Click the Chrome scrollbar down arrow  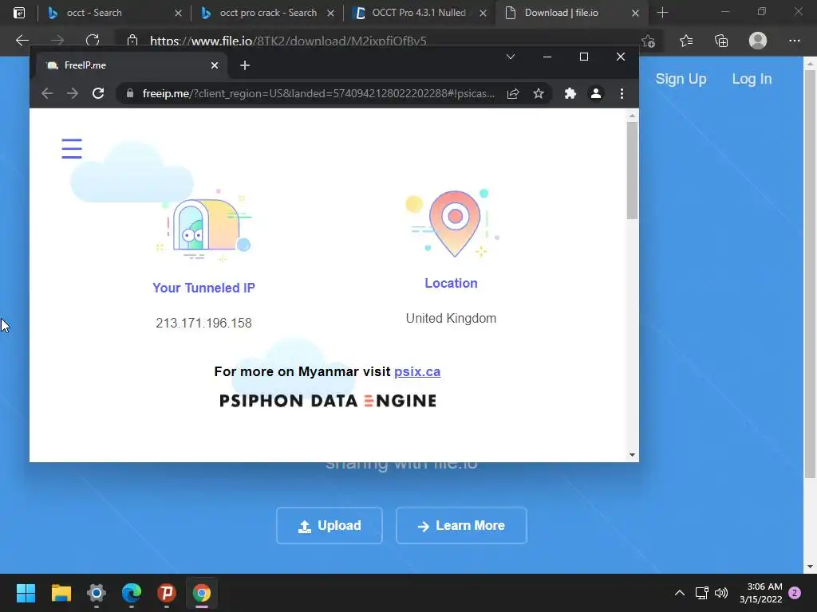click(x=632, y=455)
